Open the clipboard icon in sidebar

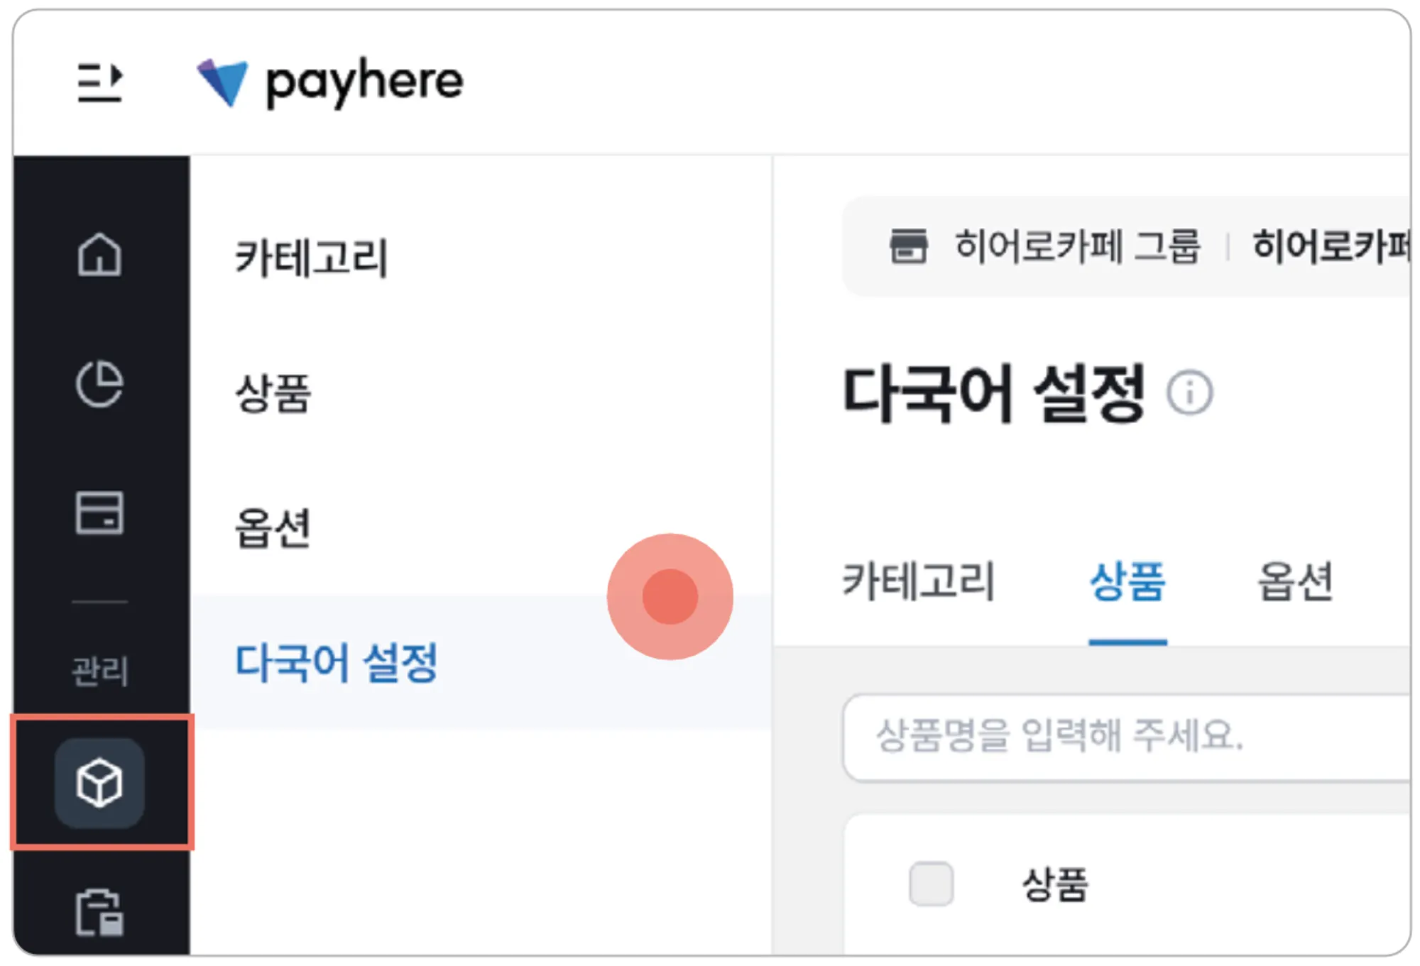[x=99, y=912]
